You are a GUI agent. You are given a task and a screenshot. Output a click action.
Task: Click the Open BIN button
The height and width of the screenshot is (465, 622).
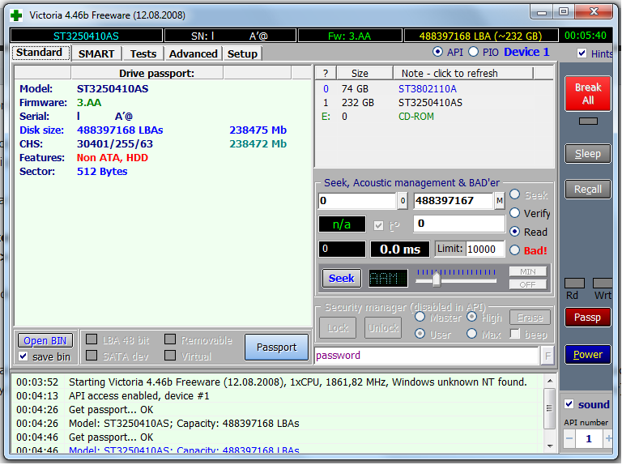tap(45, 341)
